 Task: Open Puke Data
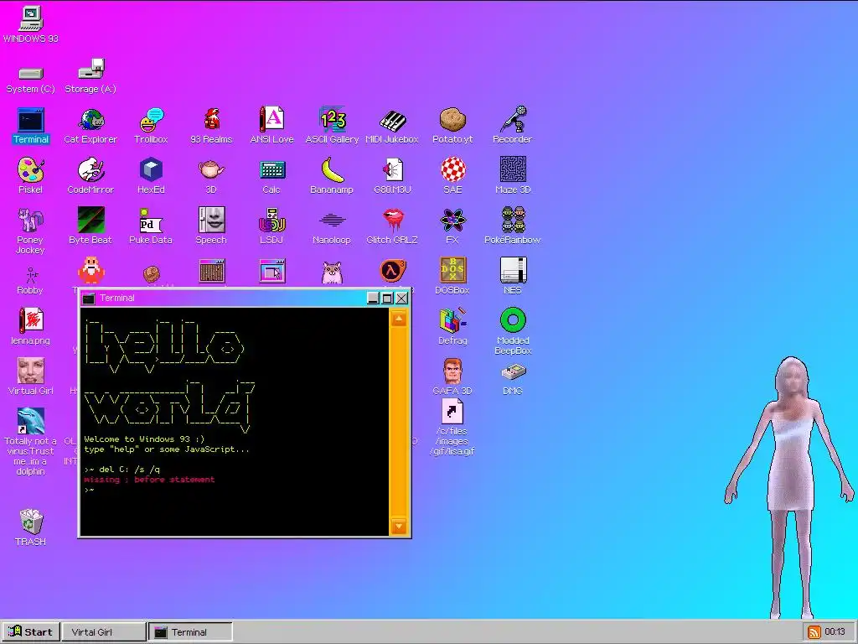click(x=151, y=226)
